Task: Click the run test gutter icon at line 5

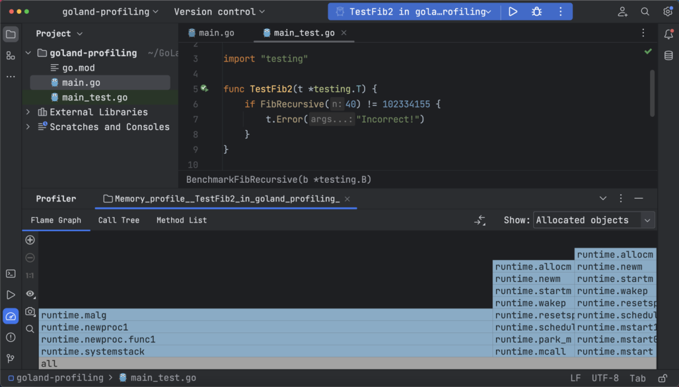Action: pos(204,89)
